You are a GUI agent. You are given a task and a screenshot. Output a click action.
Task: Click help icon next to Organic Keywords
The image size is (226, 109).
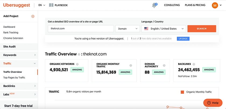[77, 64]
